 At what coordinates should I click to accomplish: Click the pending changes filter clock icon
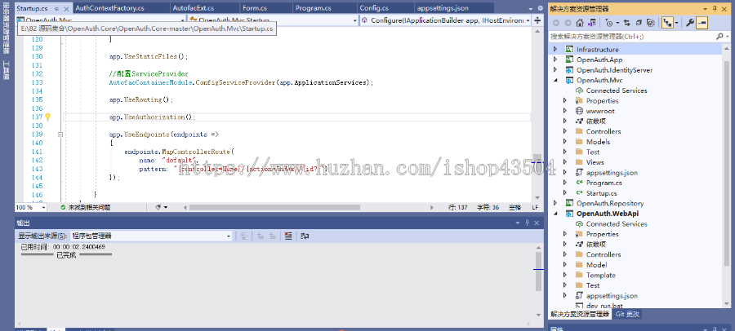coord(608,23)
